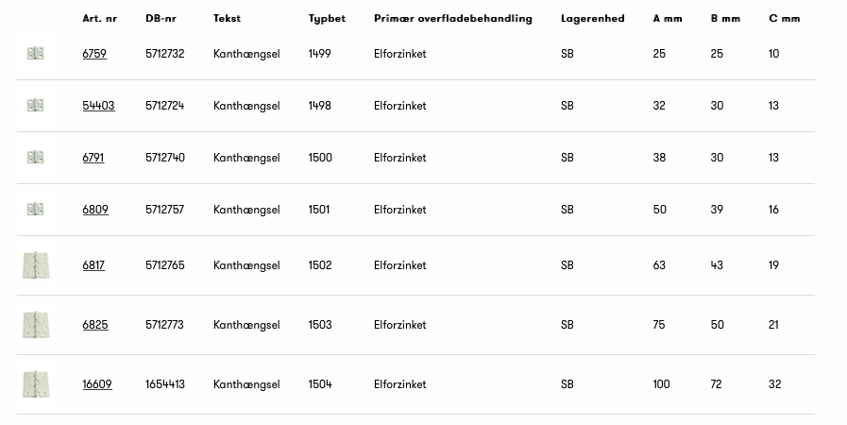Click hinge thumbnail for article 6759
Image resolution: width=847 pixels, height=425 pixels.
(36, 54)
